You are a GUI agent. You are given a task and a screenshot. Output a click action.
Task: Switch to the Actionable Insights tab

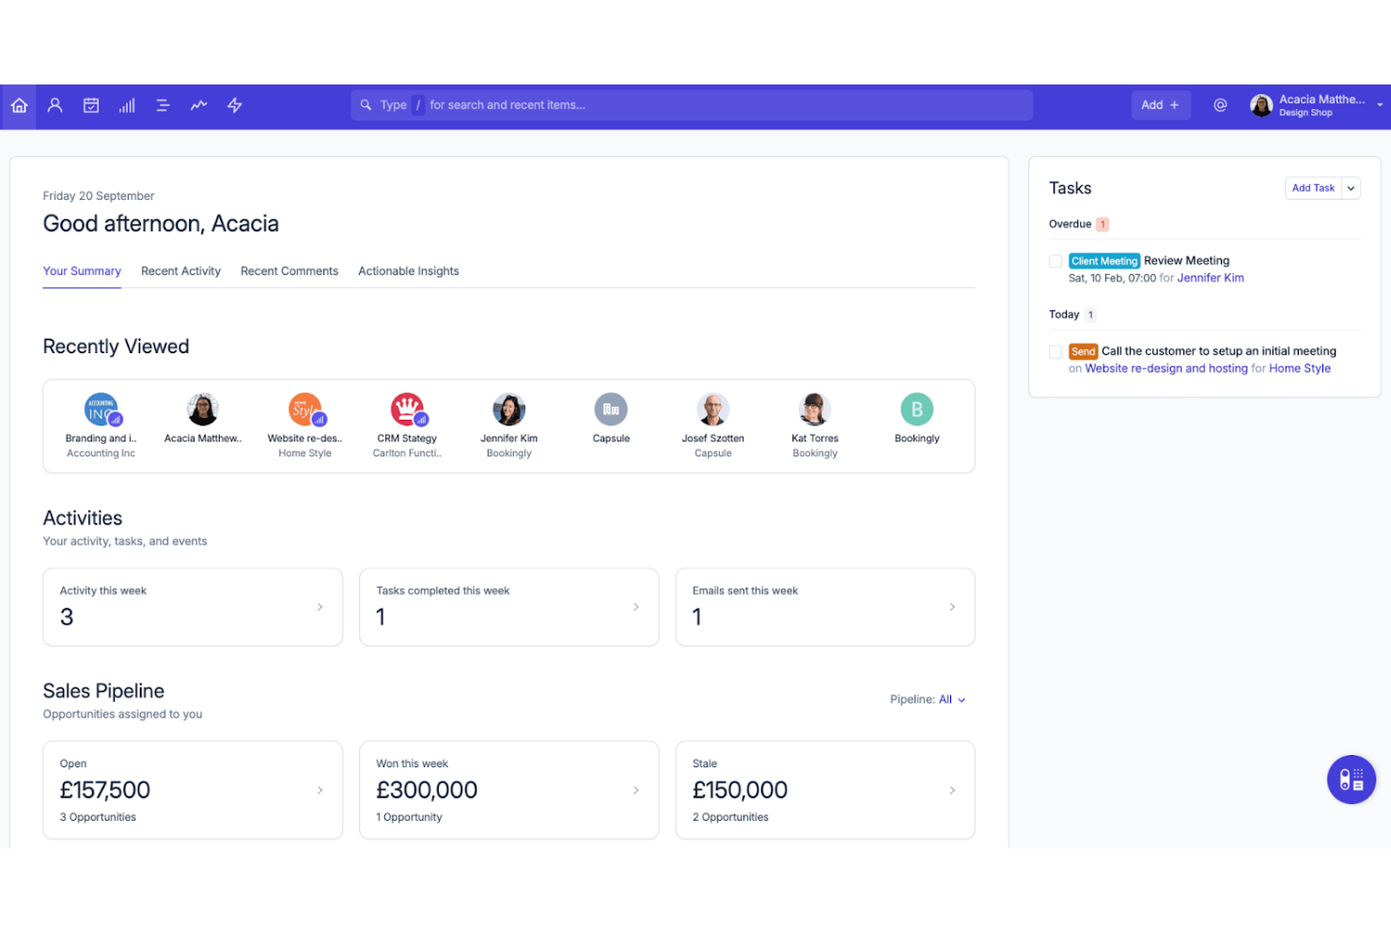pyautogui.click(x=408, y=271)
